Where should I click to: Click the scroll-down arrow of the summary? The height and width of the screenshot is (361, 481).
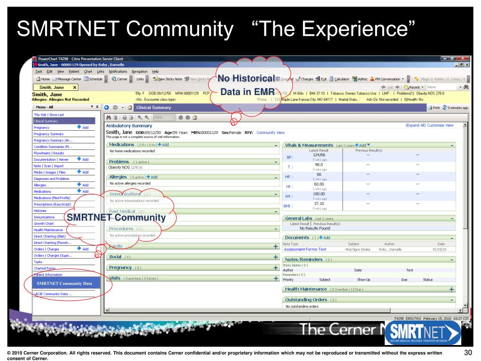click(x=465, y=305)
